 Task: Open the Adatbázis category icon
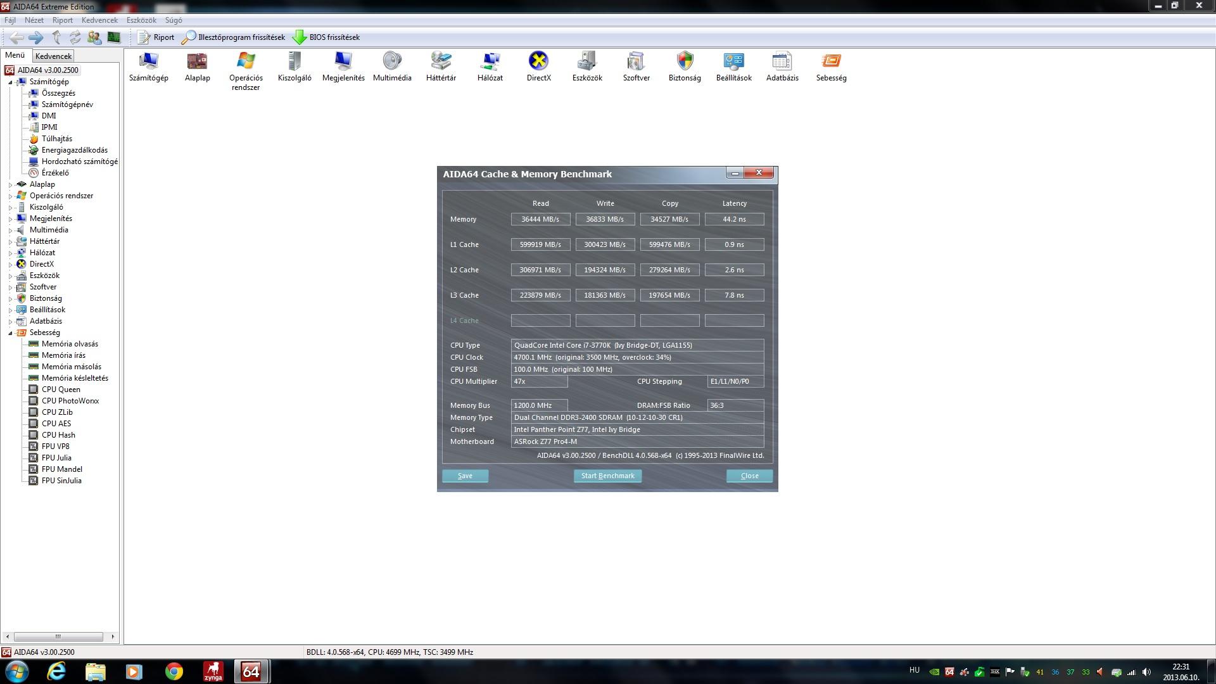(782, 66)
